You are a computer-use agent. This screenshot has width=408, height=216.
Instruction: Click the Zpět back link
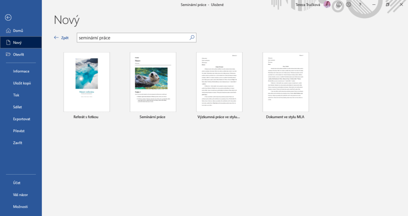pyautogui.click(x=61, y=38)
